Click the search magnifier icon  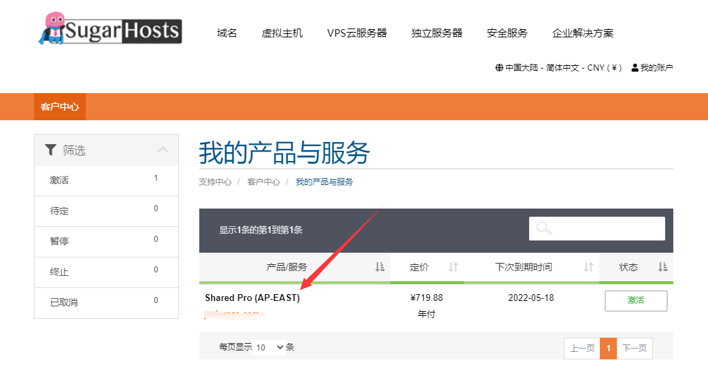pos(544,228)
